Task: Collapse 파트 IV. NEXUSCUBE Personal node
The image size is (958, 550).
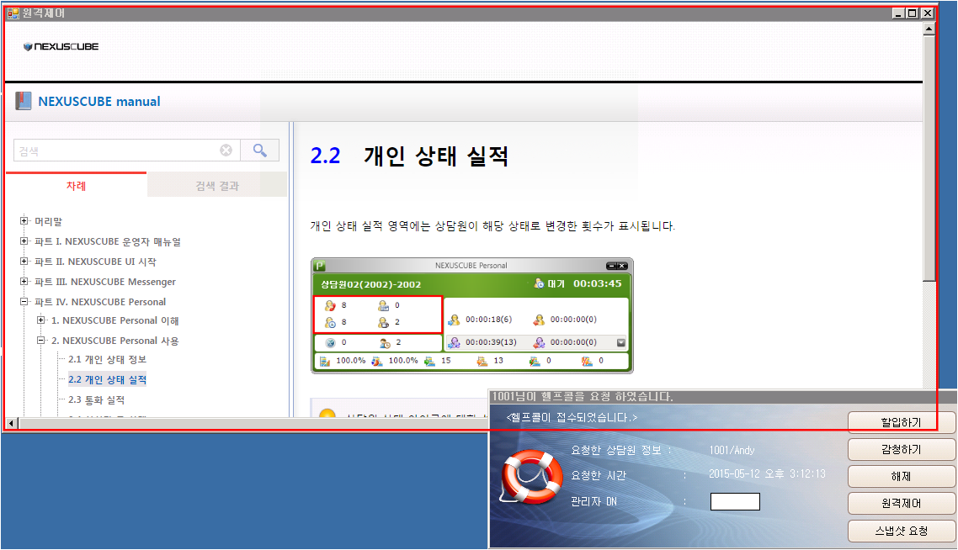Action: tap(24, 302)
